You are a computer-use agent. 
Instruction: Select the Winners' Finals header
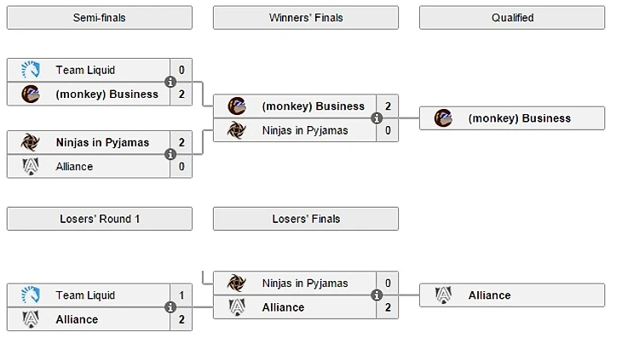tap(306, 17)
